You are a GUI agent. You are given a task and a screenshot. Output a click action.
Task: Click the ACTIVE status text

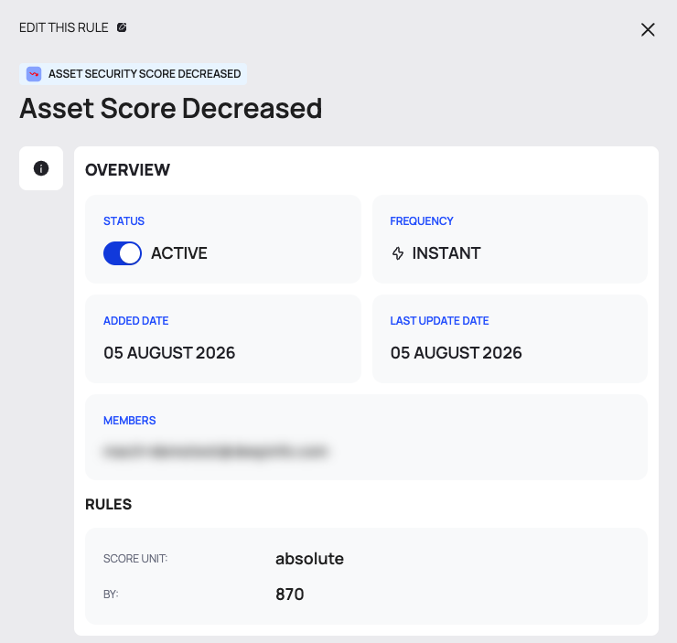coord(179,253)
